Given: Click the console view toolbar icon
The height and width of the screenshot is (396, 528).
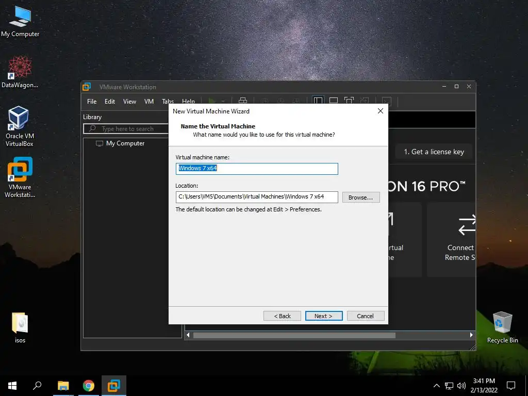Looking at the screenshot, I should 387,101.
